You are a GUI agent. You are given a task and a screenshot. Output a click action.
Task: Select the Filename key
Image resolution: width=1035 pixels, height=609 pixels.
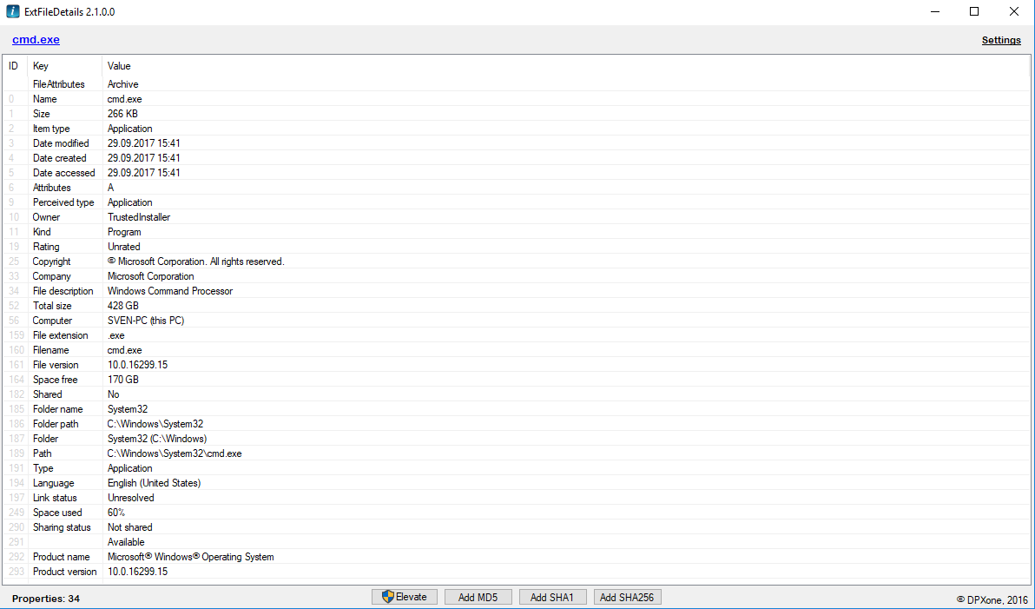[51, 350]
